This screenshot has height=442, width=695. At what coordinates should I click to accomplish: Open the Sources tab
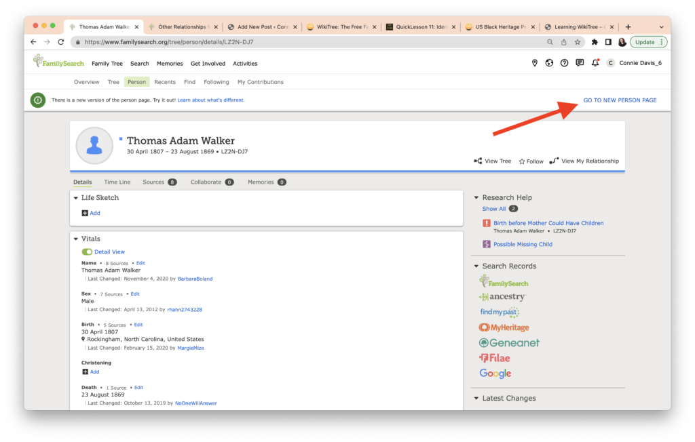(159, 182)
